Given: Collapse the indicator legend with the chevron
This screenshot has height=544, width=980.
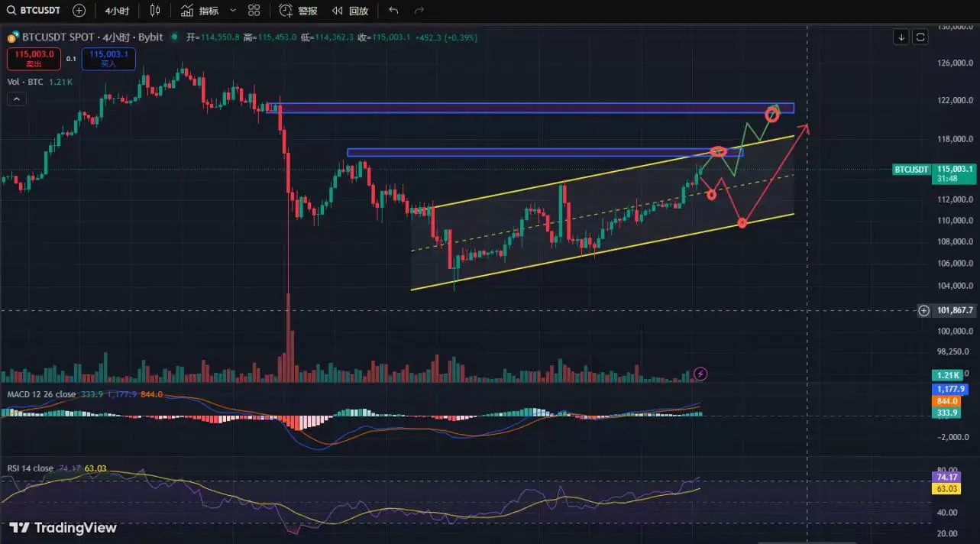Looking at the screenshot, I should point(15,99).
